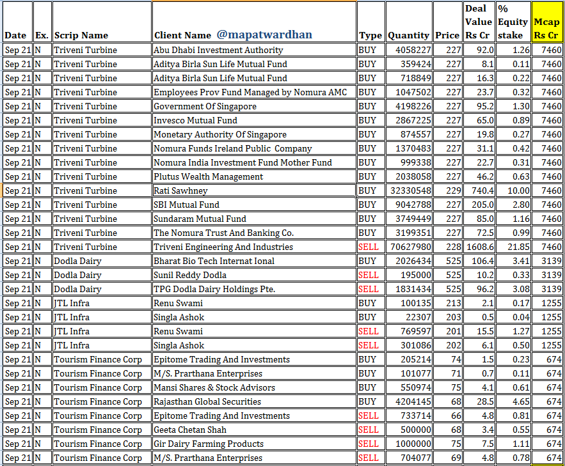The image size is (565, 466).
Task: Select deal value 106.4 cell
Action: coord(479,261)
